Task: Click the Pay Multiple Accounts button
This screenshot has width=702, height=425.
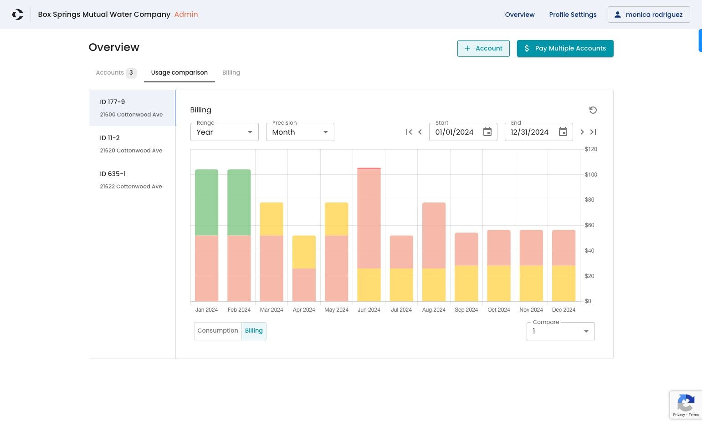Action: click(565, 49)
